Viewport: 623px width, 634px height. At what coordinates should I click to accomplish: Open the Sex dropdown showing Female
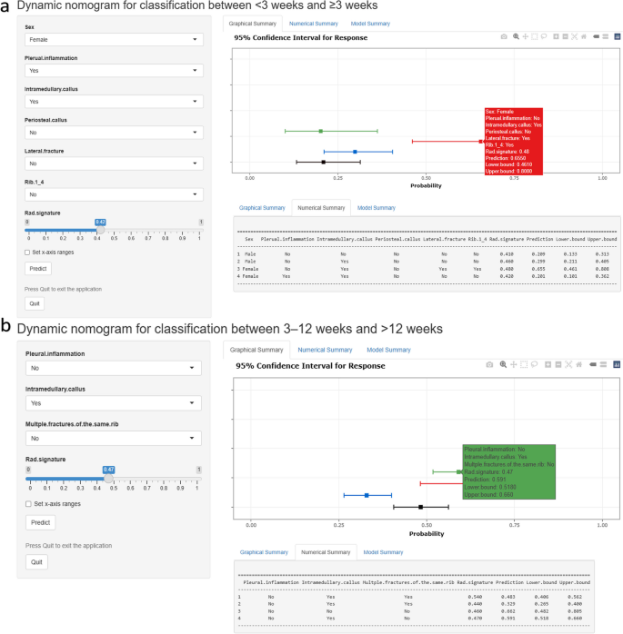pyautogui.click(x=114, y=40)
